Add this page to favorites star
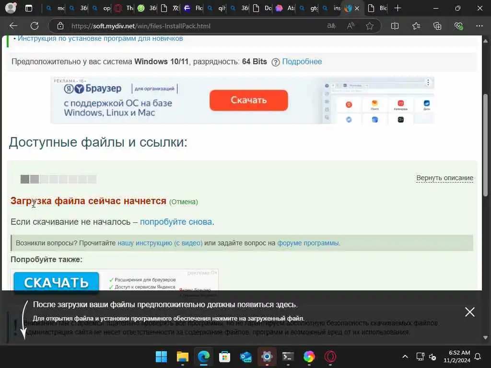Image resolution: width=491 pixels, height=368 pixels. [x=370, y=26]
